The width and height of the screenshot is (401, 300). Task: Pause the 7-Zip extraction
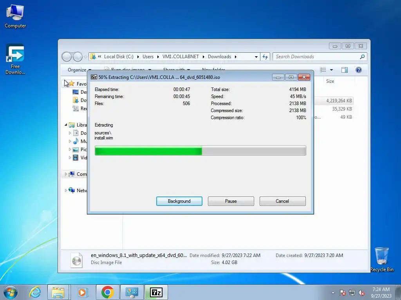pyautogui.click(x=231, y=201)
